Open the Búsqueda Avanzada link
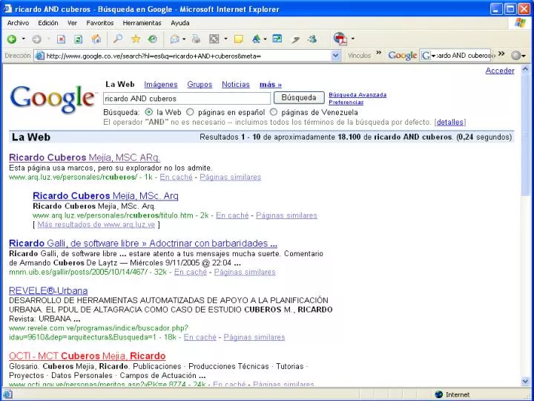 pos(357,95)
